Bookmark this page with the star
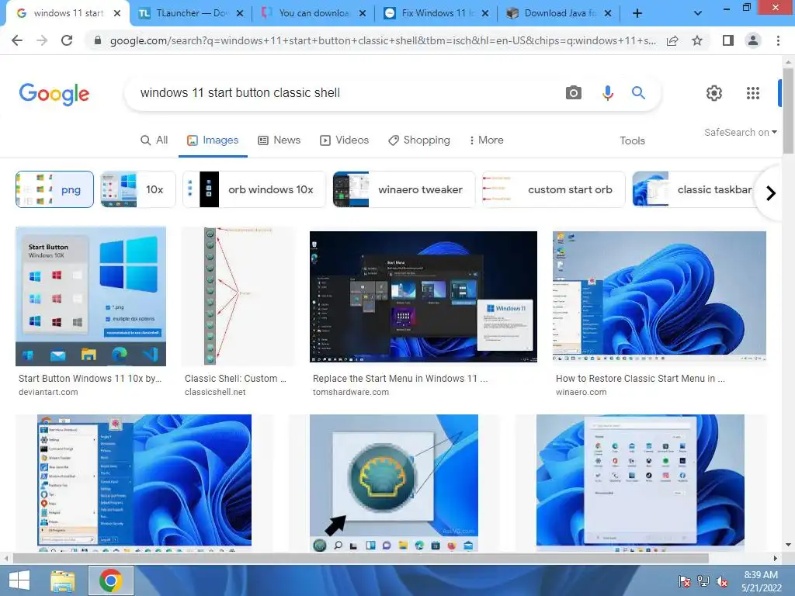The image size is (795, 596). tap(697, 40)
